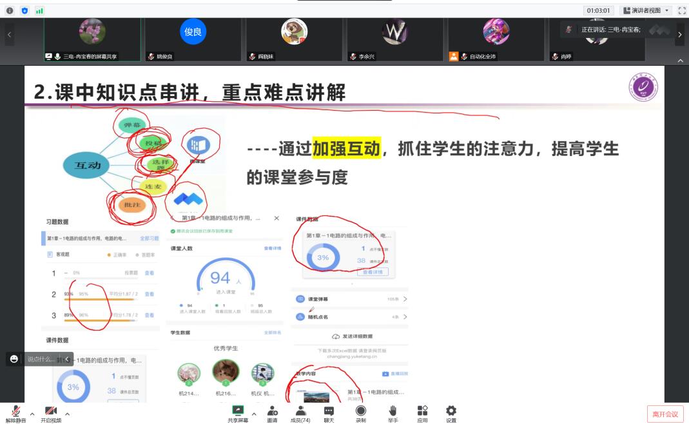Screen dimensions: 689x424
Task: Click the 说点什么 chat input field
Action: (41, 359)
